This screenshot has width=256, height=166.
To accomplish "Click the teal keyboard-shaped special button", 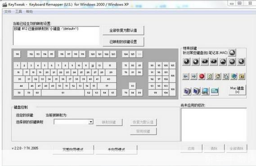I will (214, 91).
